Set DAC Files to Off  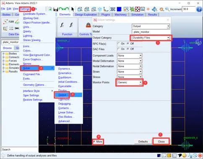[x=128, y=49]
